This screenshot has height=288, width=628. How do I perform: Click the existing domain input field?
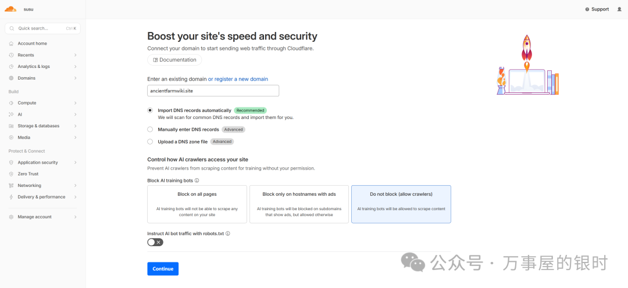click(213, 91)
